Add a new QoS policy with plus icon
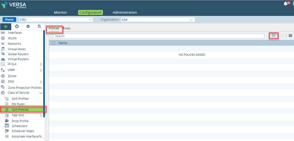294x141 pixels. click(273, 36)
